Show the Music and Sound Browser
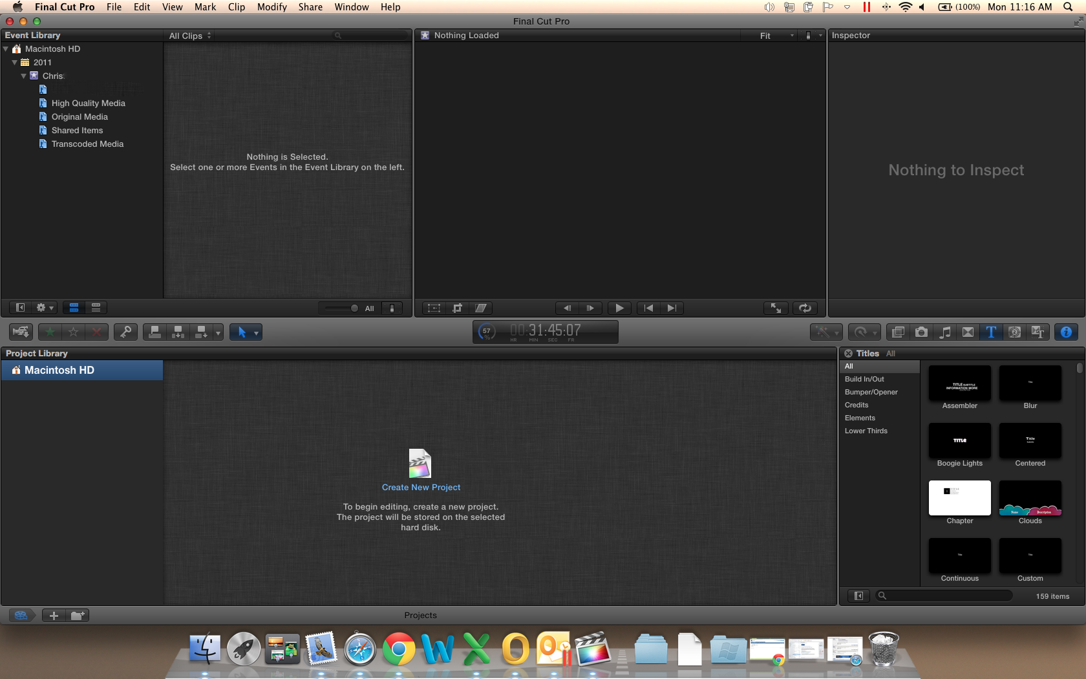 (944, 332)
